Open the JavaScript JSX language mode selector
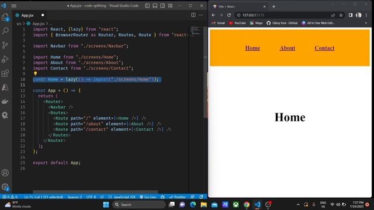Viewport: 374px width, 210px height. coord(122,197)
